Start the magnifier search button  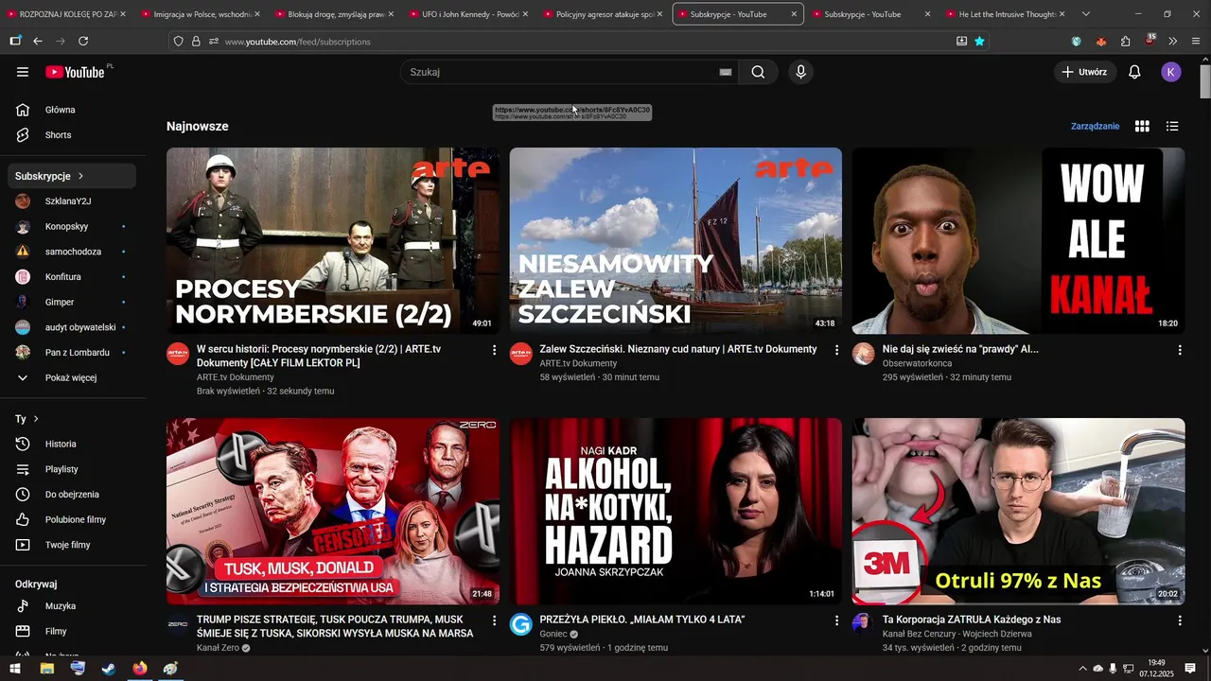(758, 72)
